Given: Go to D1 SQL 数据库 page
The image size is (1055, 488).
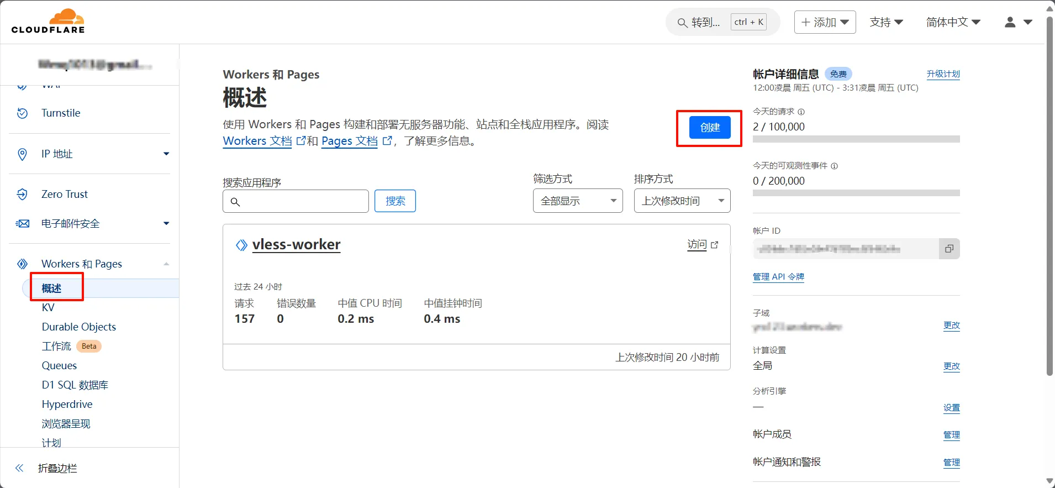Looking at the screenshot, I should [x=75, y=385].
